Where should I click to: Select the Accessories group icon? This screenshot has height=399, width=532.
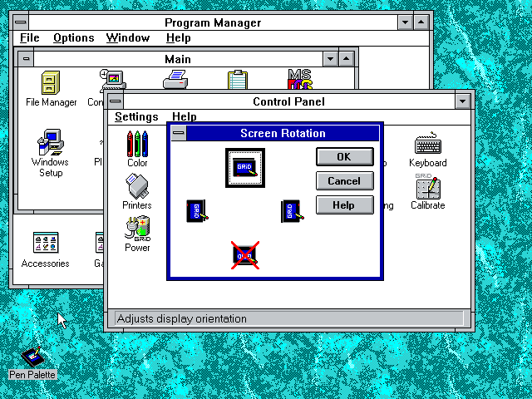[x=46, y=250]
